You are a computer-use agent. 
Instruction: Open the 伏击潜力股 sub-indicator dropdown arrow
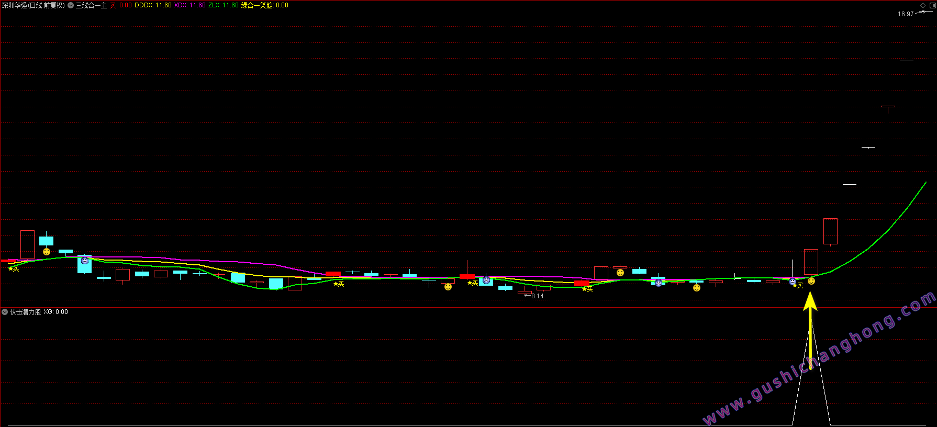click(x=5, y=312)
